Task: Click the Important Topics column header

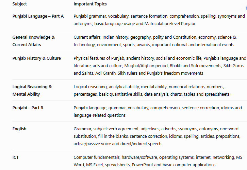Action: tap(90, 4)
